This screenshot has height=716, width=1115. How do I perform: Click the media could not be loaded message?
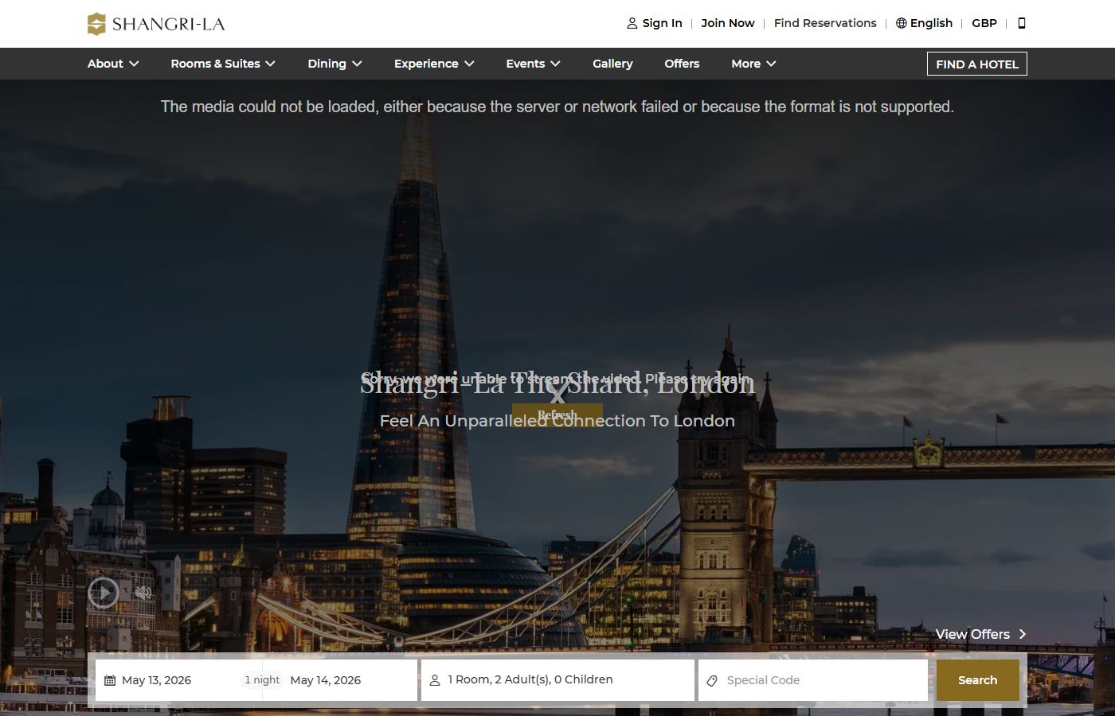[x=557, y=107]
